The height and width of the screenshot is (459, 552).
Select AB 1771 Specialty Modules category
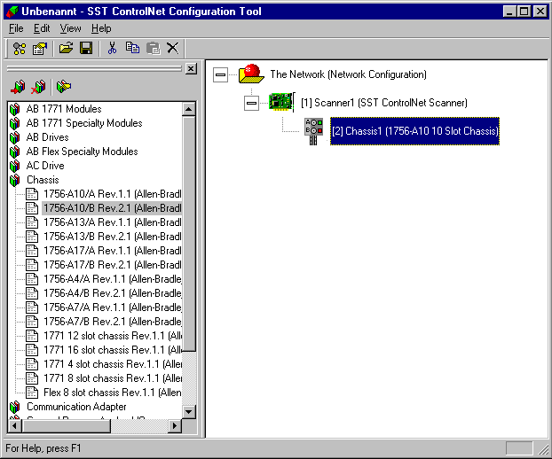84,123
